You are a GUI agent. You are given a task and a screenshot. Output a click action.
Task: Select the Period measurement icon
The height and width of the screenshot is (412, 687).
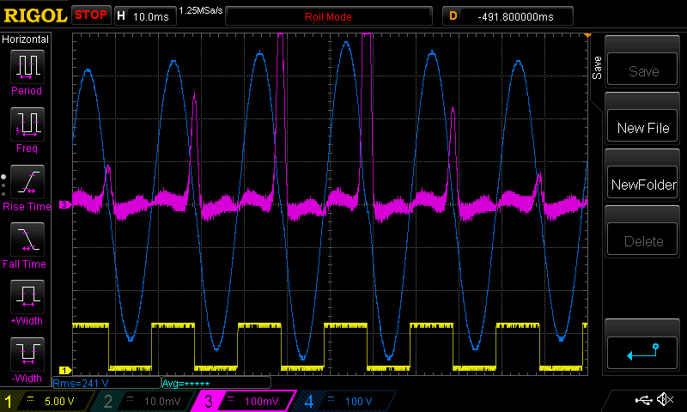pos(27,69)
